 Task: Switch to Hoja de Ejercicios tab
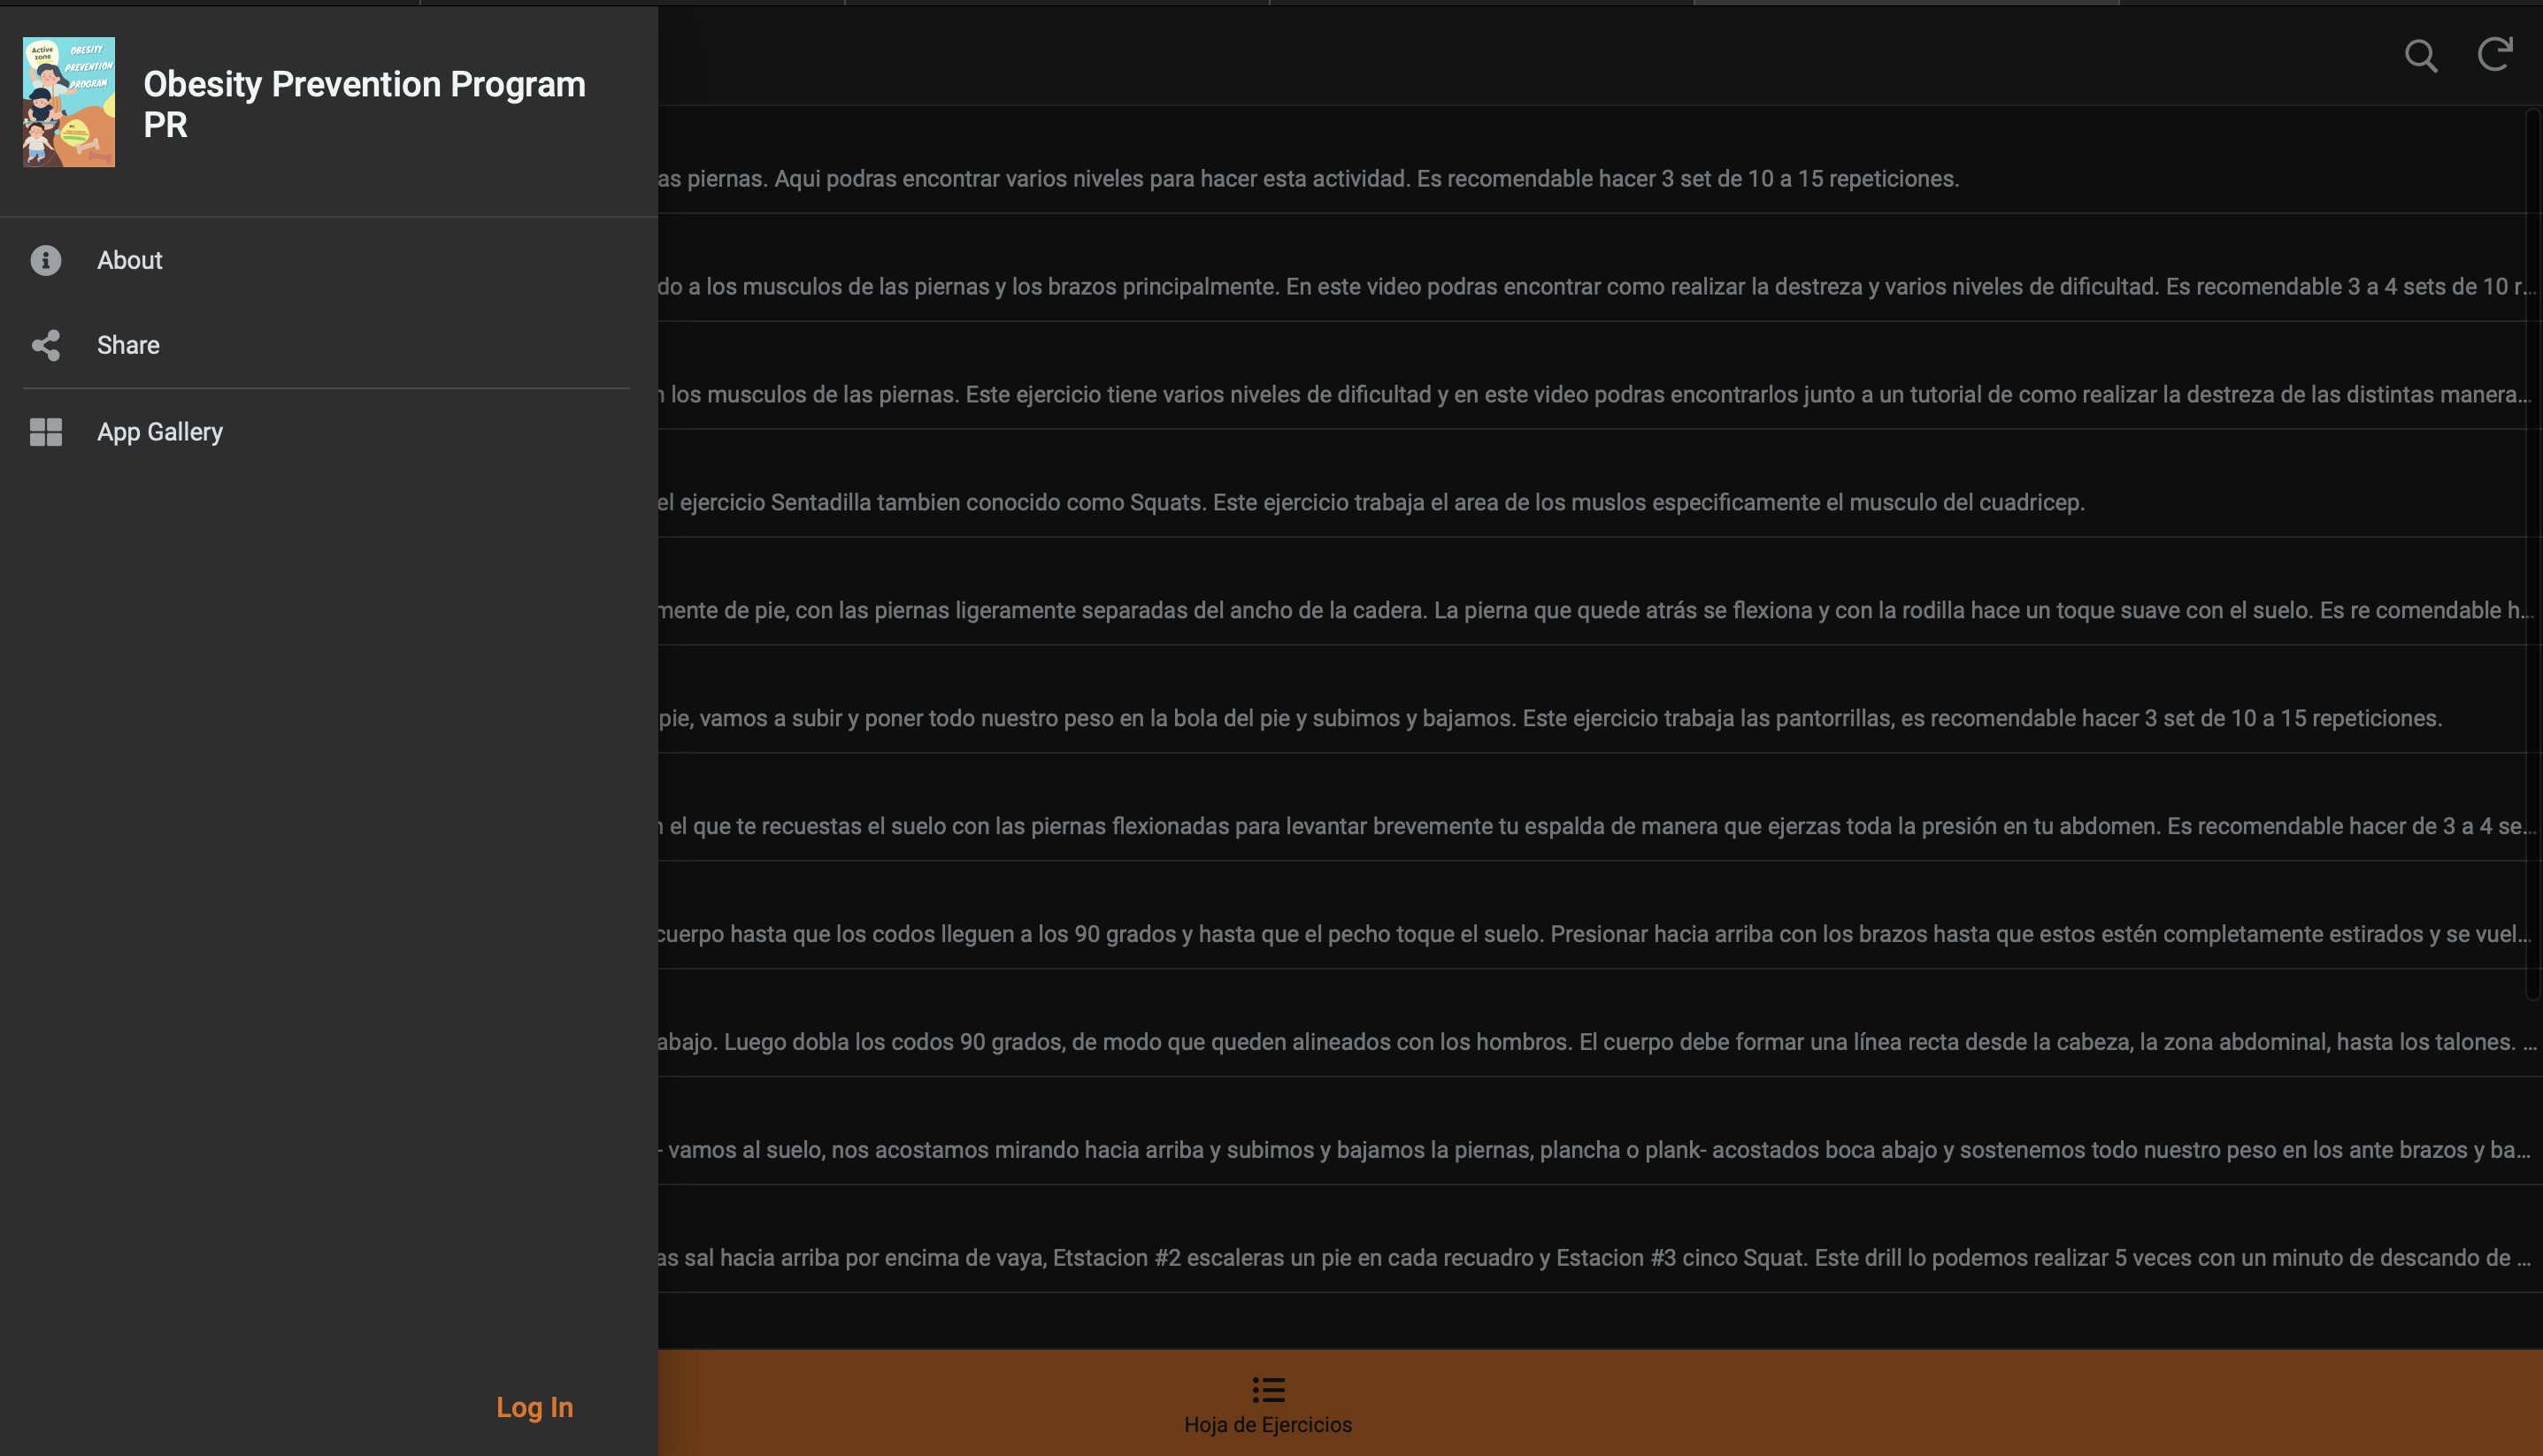[x=1267, y=1423]
